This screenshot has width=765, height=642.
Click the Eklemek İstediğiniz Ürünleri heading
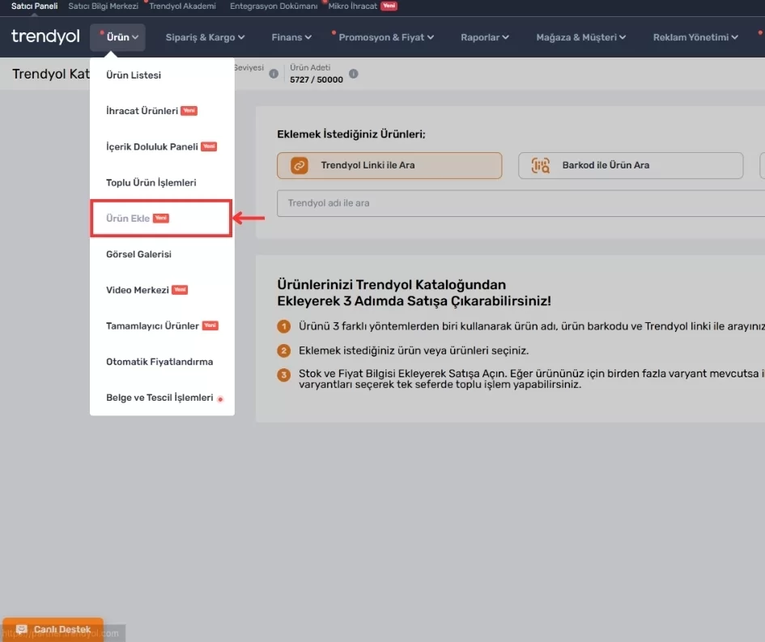(351, 134)
